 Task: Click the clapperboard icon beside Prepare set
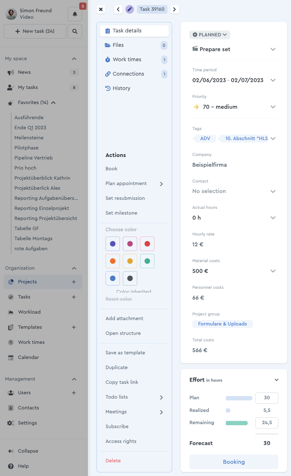195,49
